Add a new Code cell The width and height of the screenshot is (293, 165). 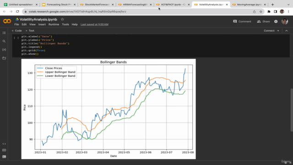pos(16,31)
